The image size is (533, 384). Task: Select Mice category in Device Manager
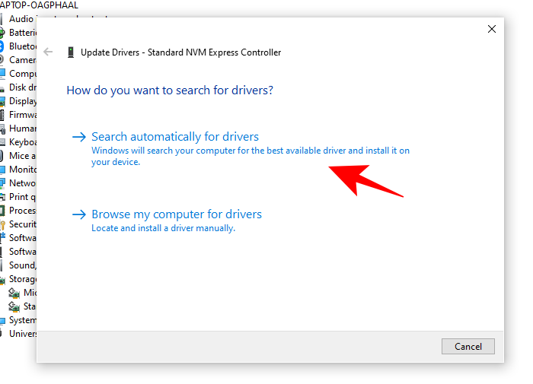(x=22, y=156)
